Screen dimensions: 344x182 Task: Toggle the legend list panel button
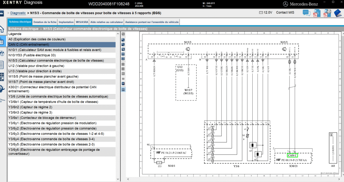click(123, 89)
